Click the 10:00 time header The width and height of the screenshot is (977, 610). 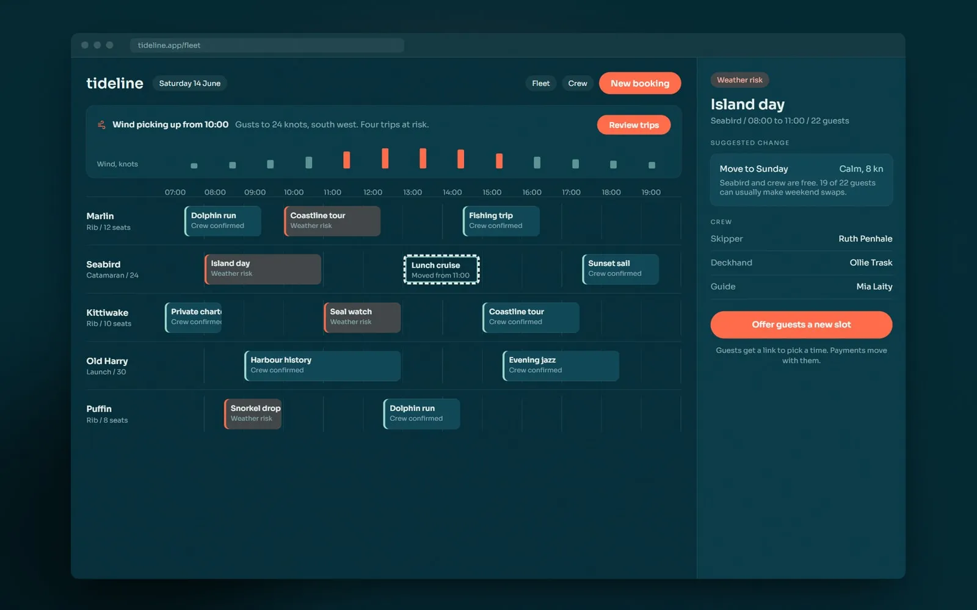coord(294,192)
